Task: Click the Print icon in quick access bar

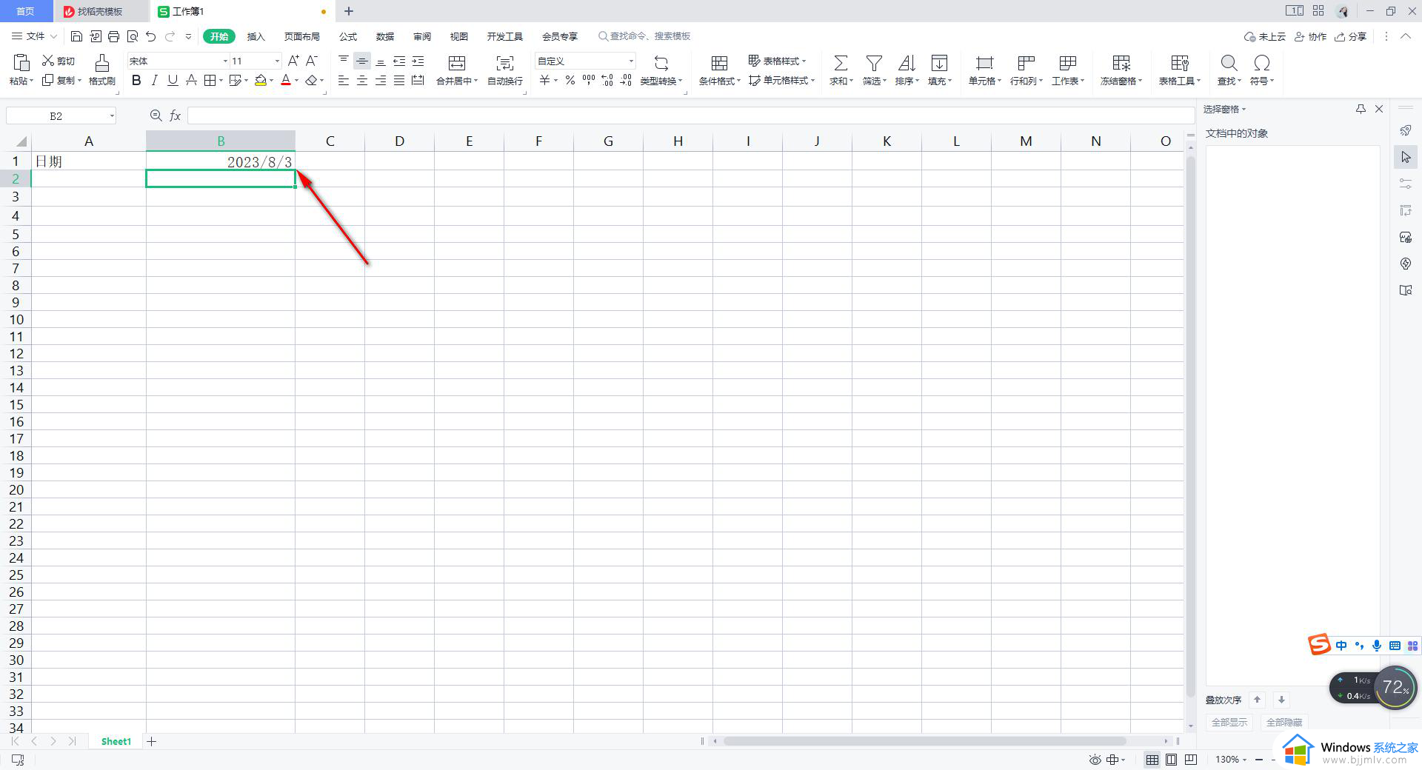Action: pyautogui.click(x=113, y=36)
